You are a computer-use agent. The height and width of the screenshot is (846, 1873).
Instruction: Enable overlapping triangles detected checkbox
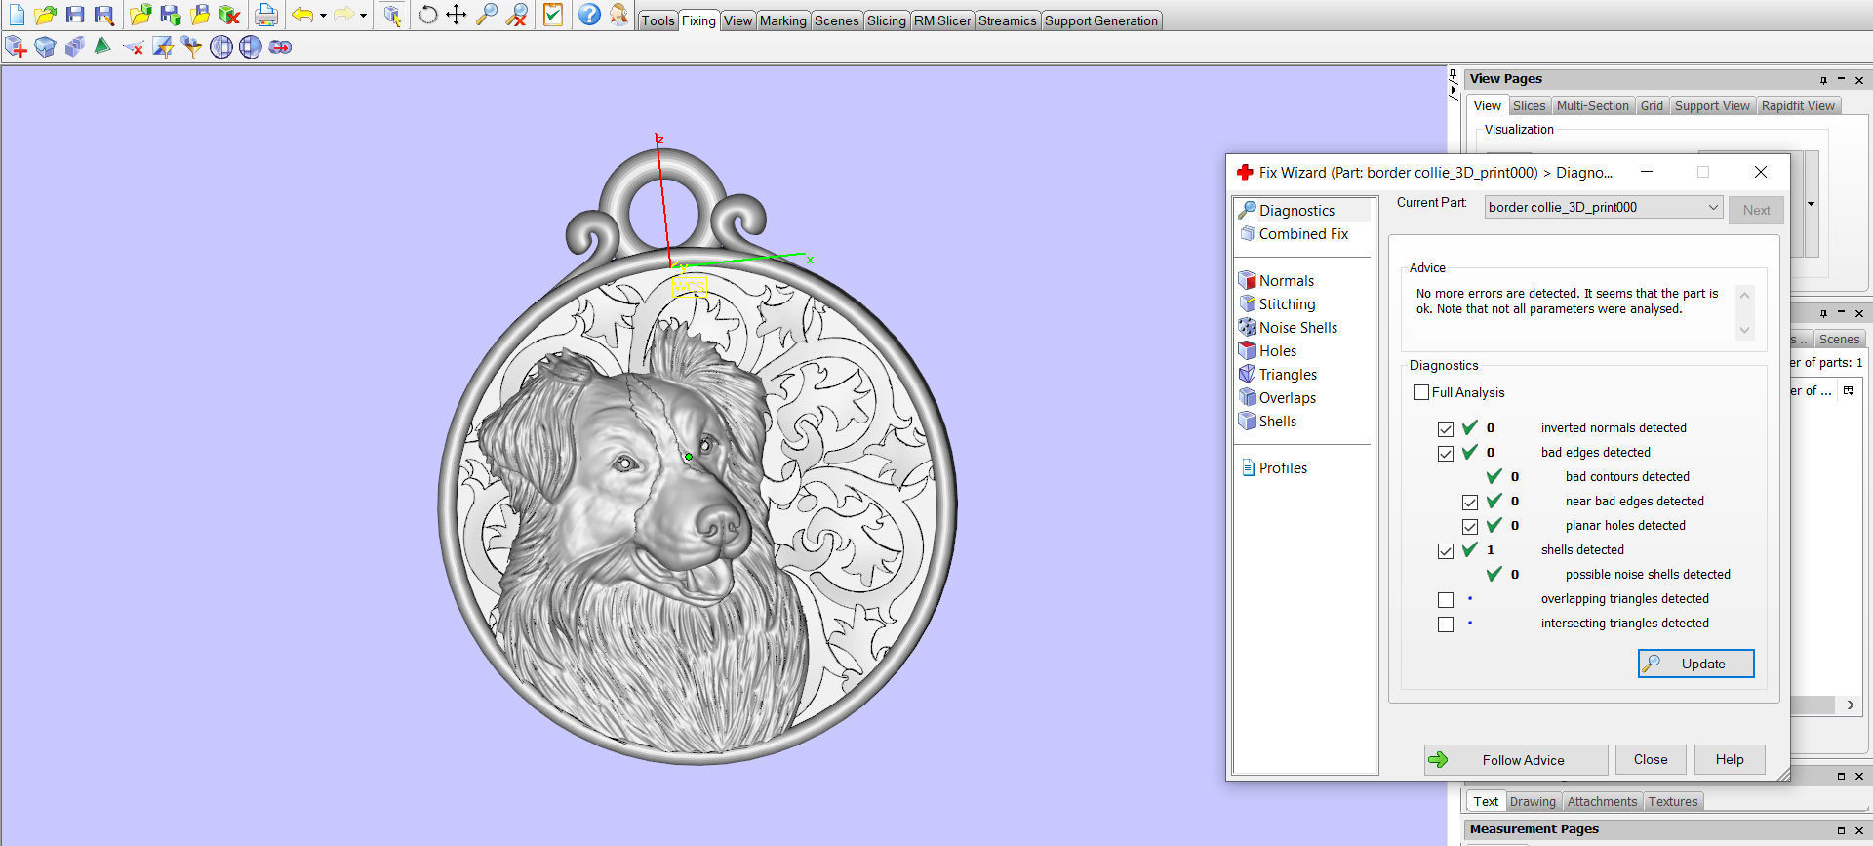click(x=1446, y=599)
